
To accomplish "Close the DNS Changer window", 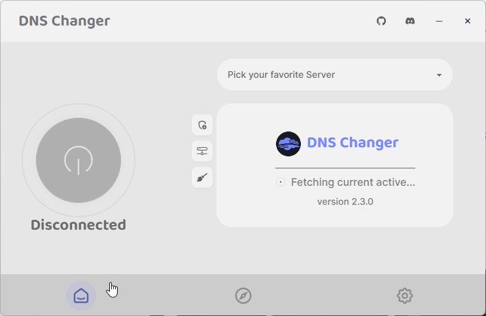I will (x=468, y=21).
